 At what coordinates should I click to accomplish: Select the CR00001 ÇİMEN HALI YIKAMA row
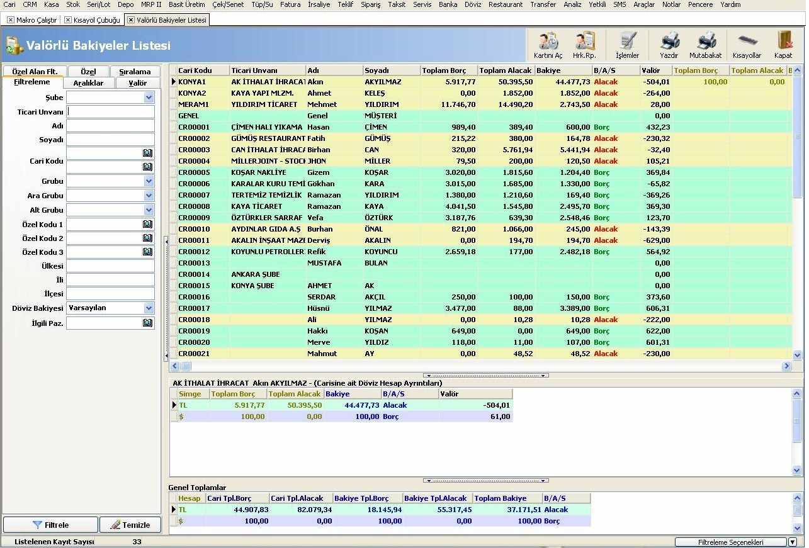click(x=480, y=127)
